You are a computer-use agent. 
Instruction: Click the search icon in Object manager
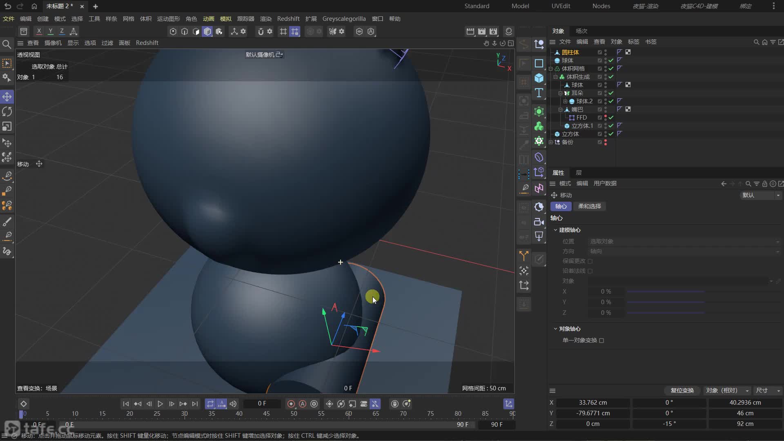756,42
